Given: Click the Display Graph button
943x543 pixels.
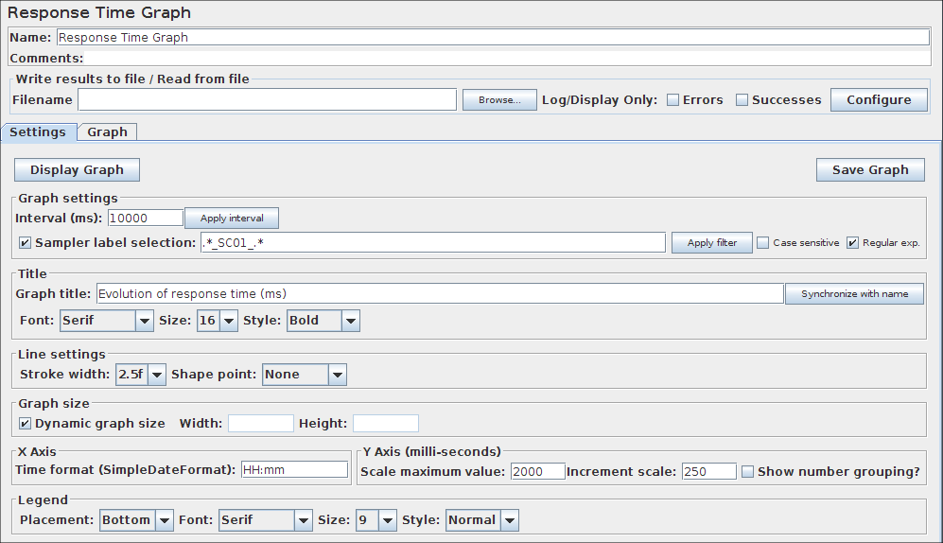Looking at the screenshot, I should pyautogui.click(x=77, y=170).
